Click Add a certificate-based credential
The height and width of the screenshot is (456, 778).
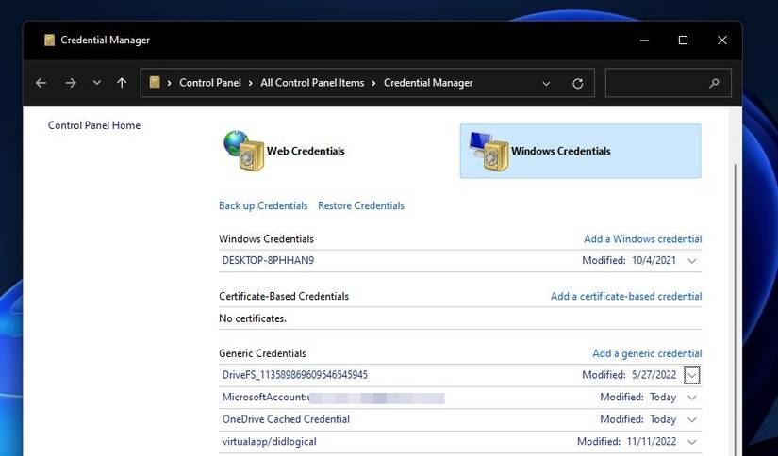point(626,297)
